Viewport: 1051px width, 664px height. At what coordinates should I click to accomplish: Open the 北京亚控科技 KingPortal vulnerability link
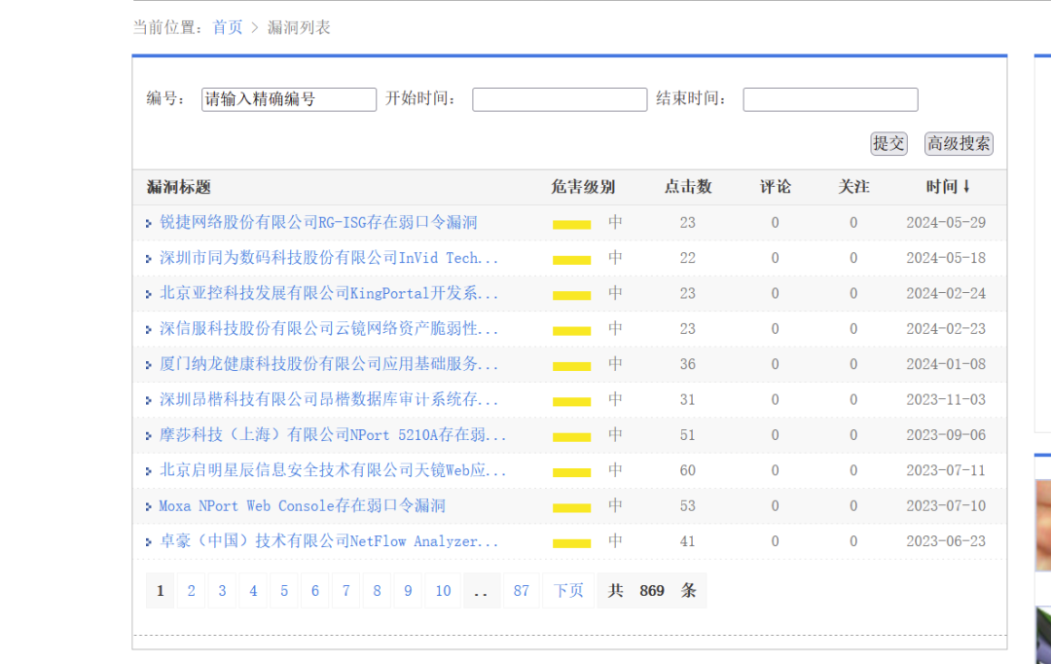coord(329,294)
